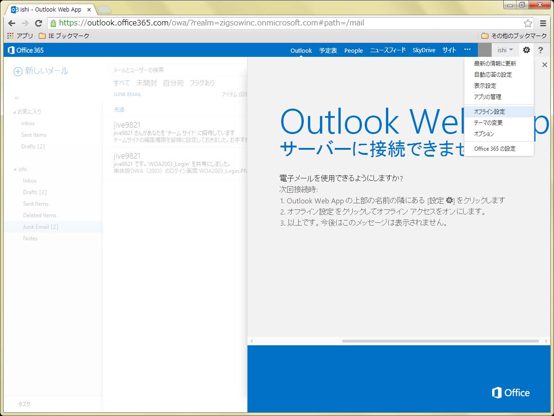Open the ishi account dropdown
This screenshot has height=416, width=554.
coord(505,50)
